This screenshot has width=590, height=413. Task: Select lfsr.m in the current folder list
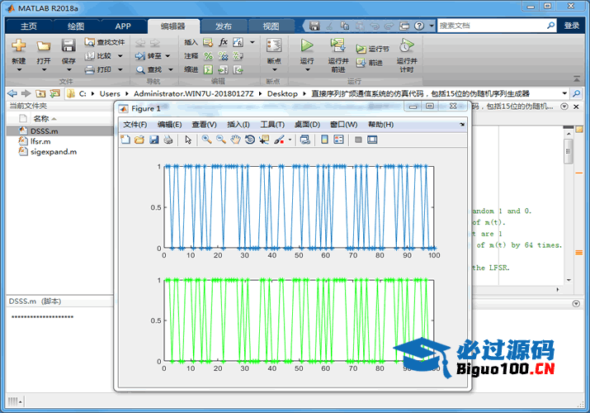(x=40, y=141)
